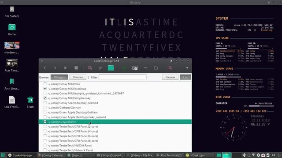Image resolution: width=282 pixels, height=158 pixels.
Task: Switch to [Videos - File Ma... taskbar entry
Action: [x=140, y=155]
